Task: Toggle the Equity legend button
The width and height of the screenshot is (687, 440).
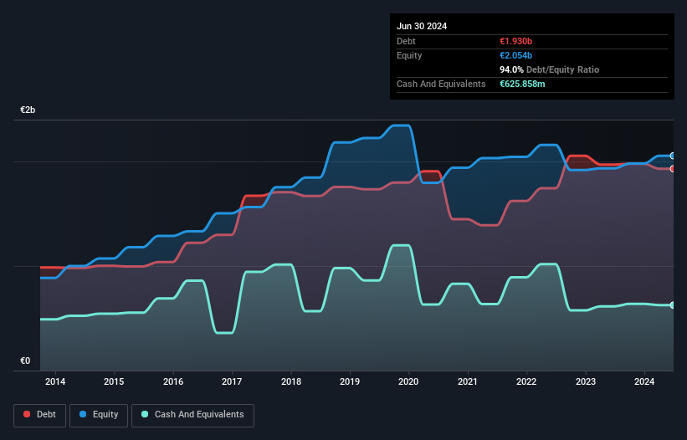Action: click(99, 415)
